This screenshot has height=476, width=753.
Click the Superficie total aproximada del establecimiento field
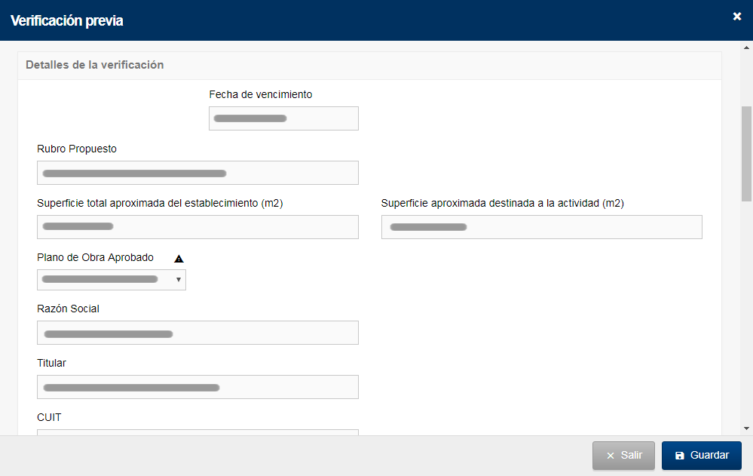point(197,227)
